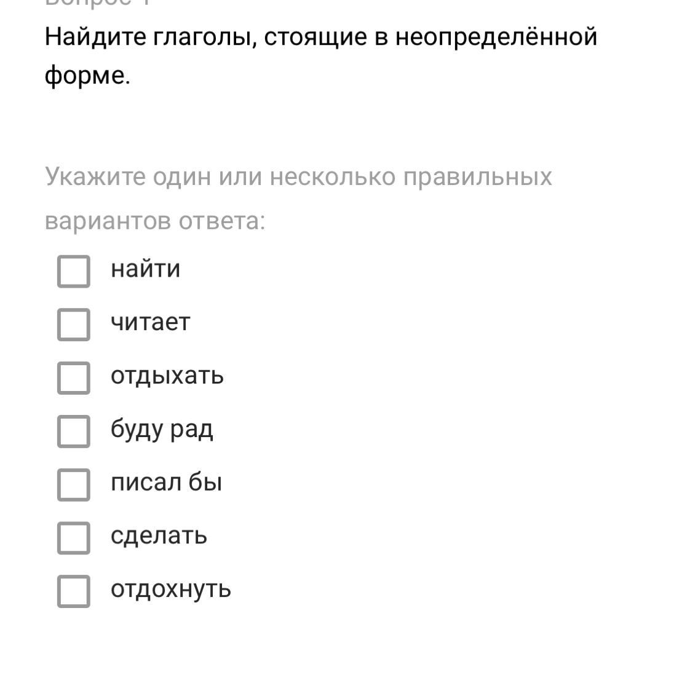
Task: Mark the checkbox for 'буду рад'
Action: coord(74,431)
